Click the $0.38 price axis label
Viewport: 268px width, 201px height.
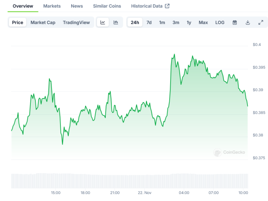tap(258, 135)
